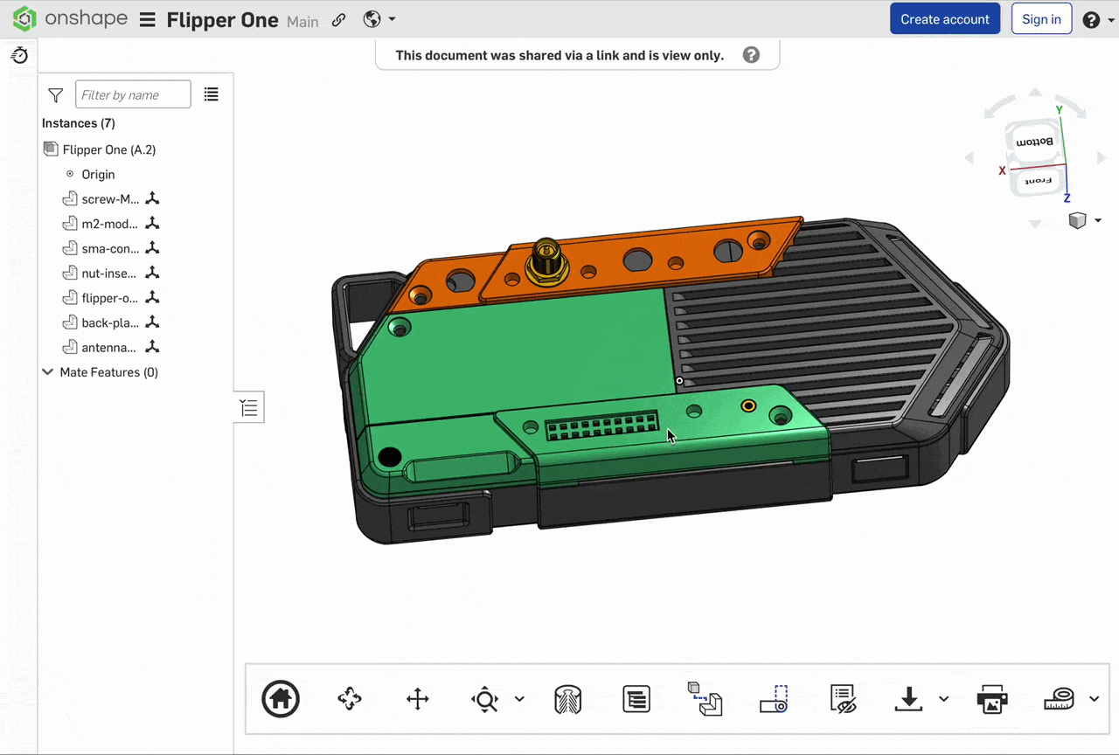
Task: Click the Bottom face of the view cube
Action: [1035, 141]
